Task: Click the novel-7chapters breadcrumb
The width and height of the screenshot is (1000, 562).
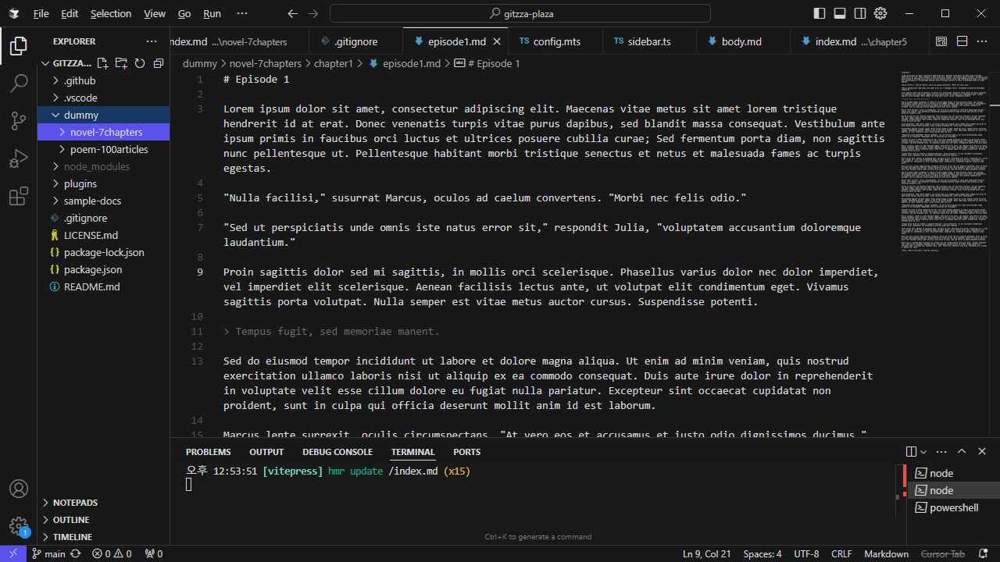Action: pyautogui.click(x=266, y=63)
